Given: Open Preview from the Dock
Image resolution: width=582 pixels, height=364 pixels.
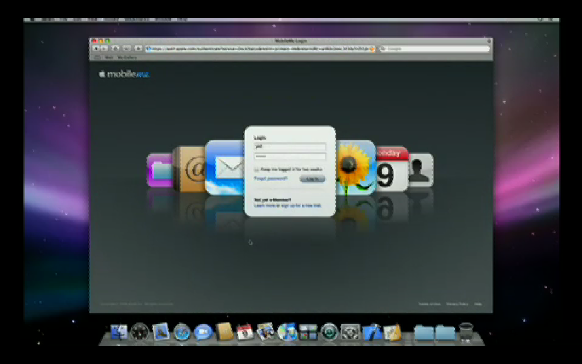Looking at the screenshot, I should click(x=266, y=332).
